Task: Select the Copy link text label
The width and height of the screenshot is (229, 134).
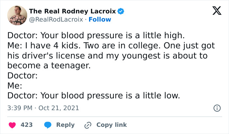Action: 111,125
